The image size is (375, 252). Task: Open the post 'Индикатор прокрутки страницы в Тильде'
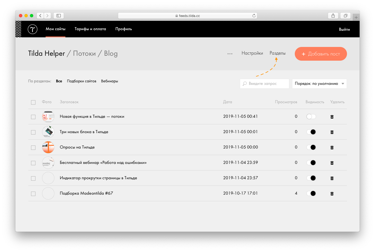tap(98, 178)
